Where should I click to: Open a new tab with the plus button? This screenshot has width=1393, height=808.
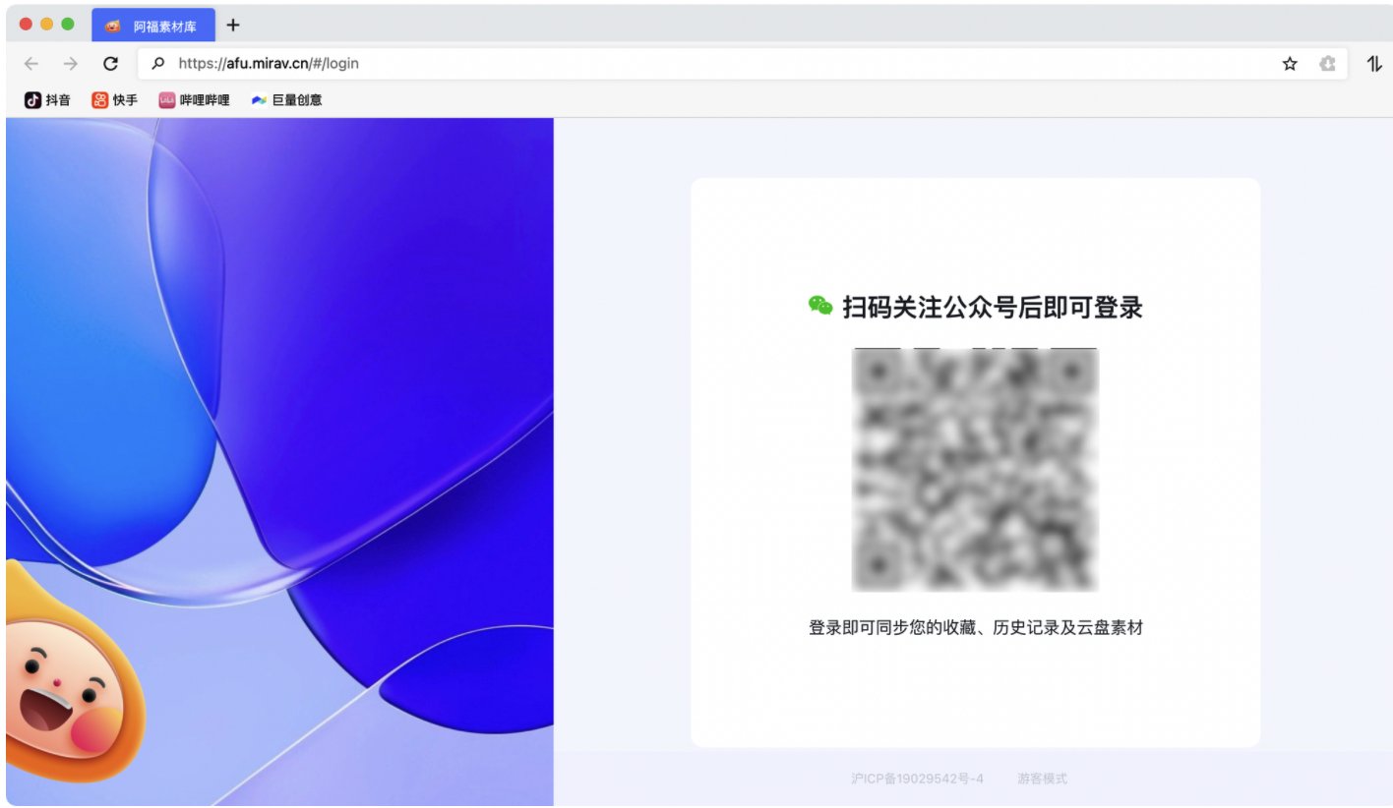(x=231, y=26)
